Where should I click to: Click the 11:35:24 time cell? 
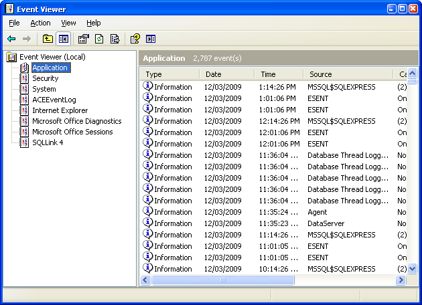point(279,212)
